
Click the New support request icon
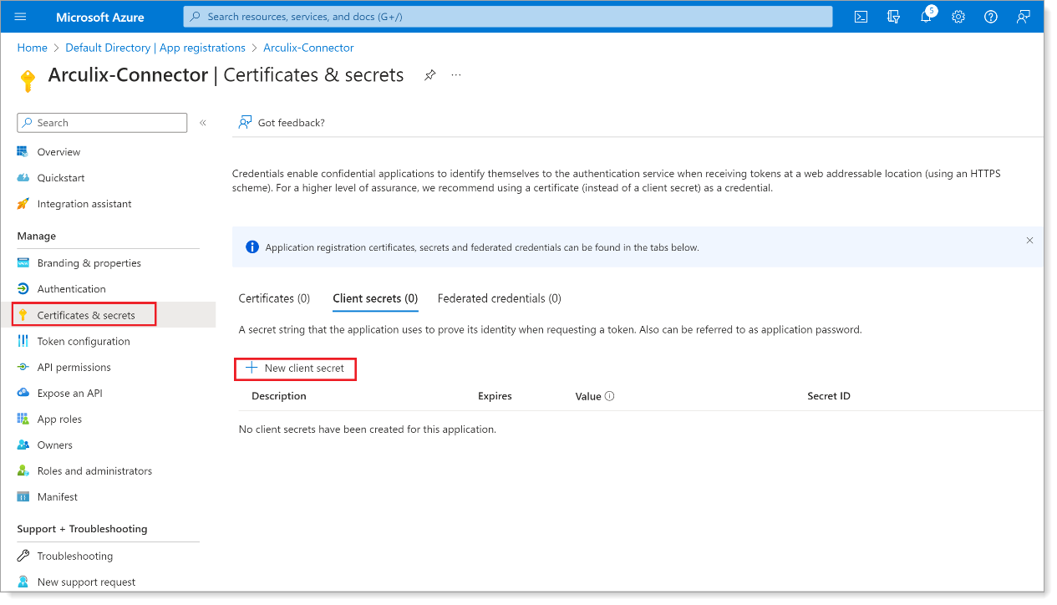coord(23,582)
